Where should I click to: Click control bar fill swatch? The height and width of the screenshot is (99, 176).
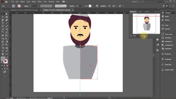coord(13,6)
